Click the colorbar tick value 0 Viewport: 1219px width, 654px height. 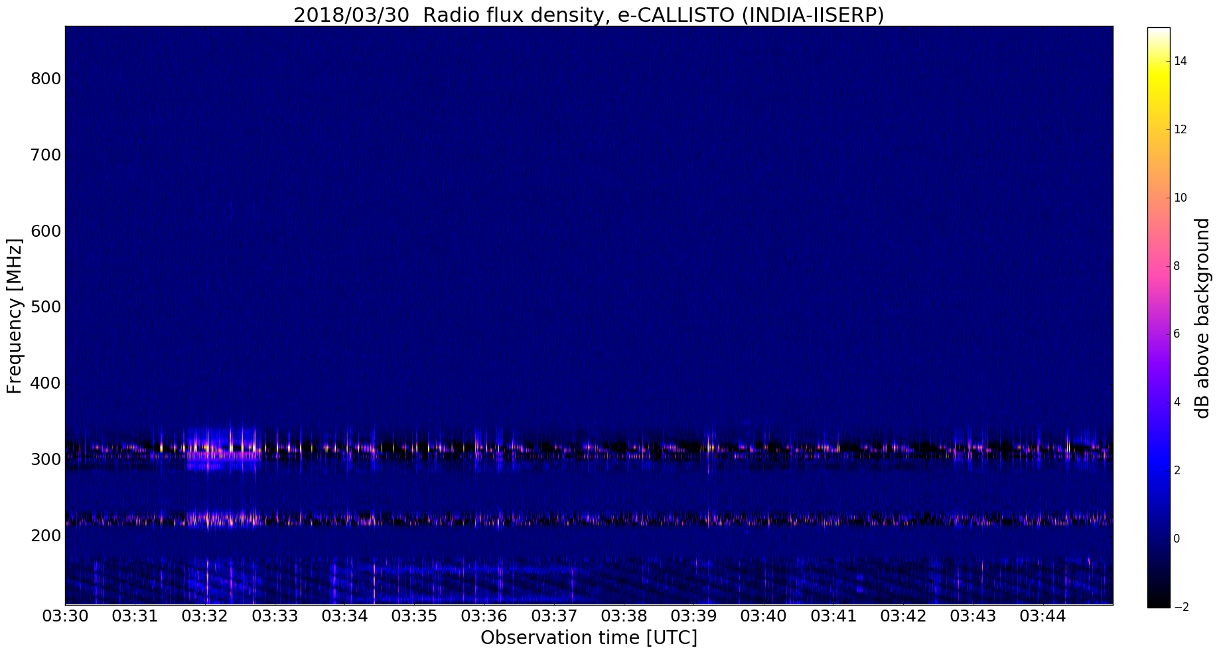pos(1177,539)
